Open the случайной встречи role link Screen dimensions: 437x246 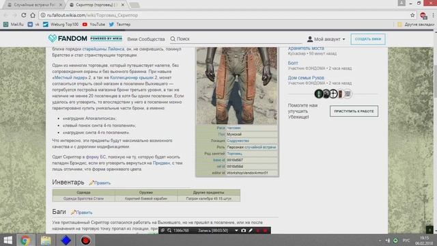pyautogui.click(x=260, y=147)
